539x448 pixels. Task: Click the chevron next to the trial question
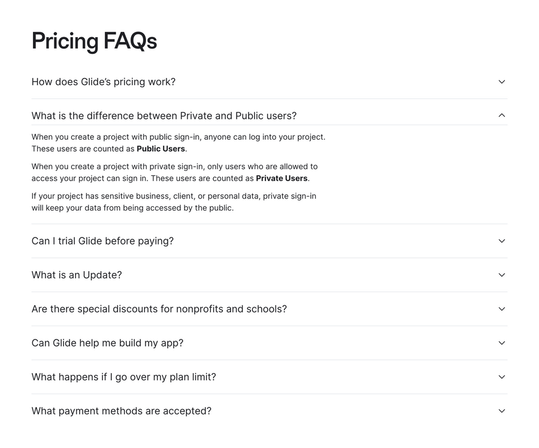[502, 240]
